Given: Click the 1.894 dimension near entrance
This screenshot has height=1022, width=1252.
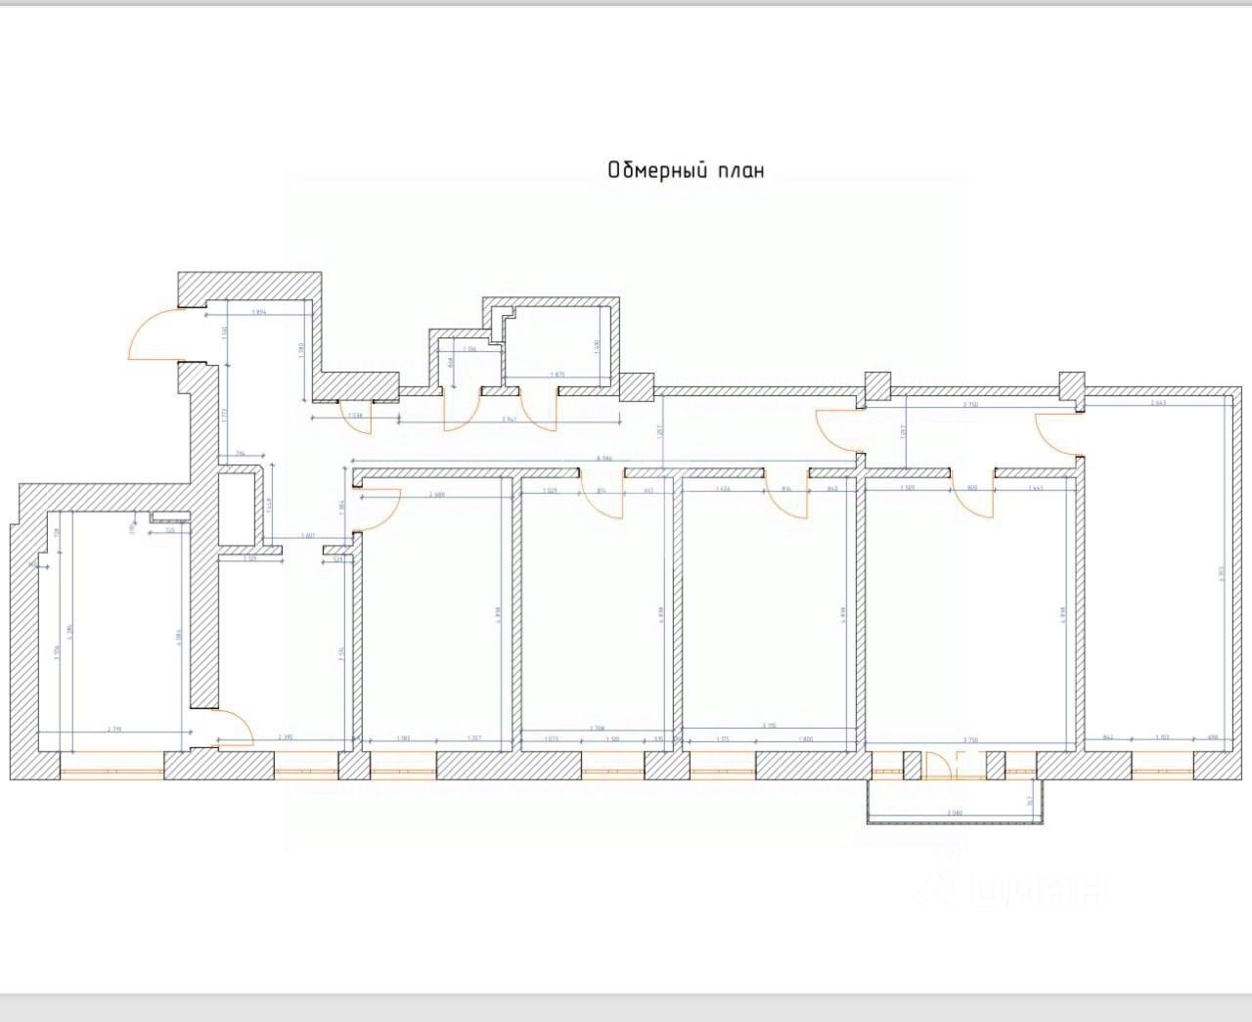Looking at the screenshot, I should (x=259, y=312).
